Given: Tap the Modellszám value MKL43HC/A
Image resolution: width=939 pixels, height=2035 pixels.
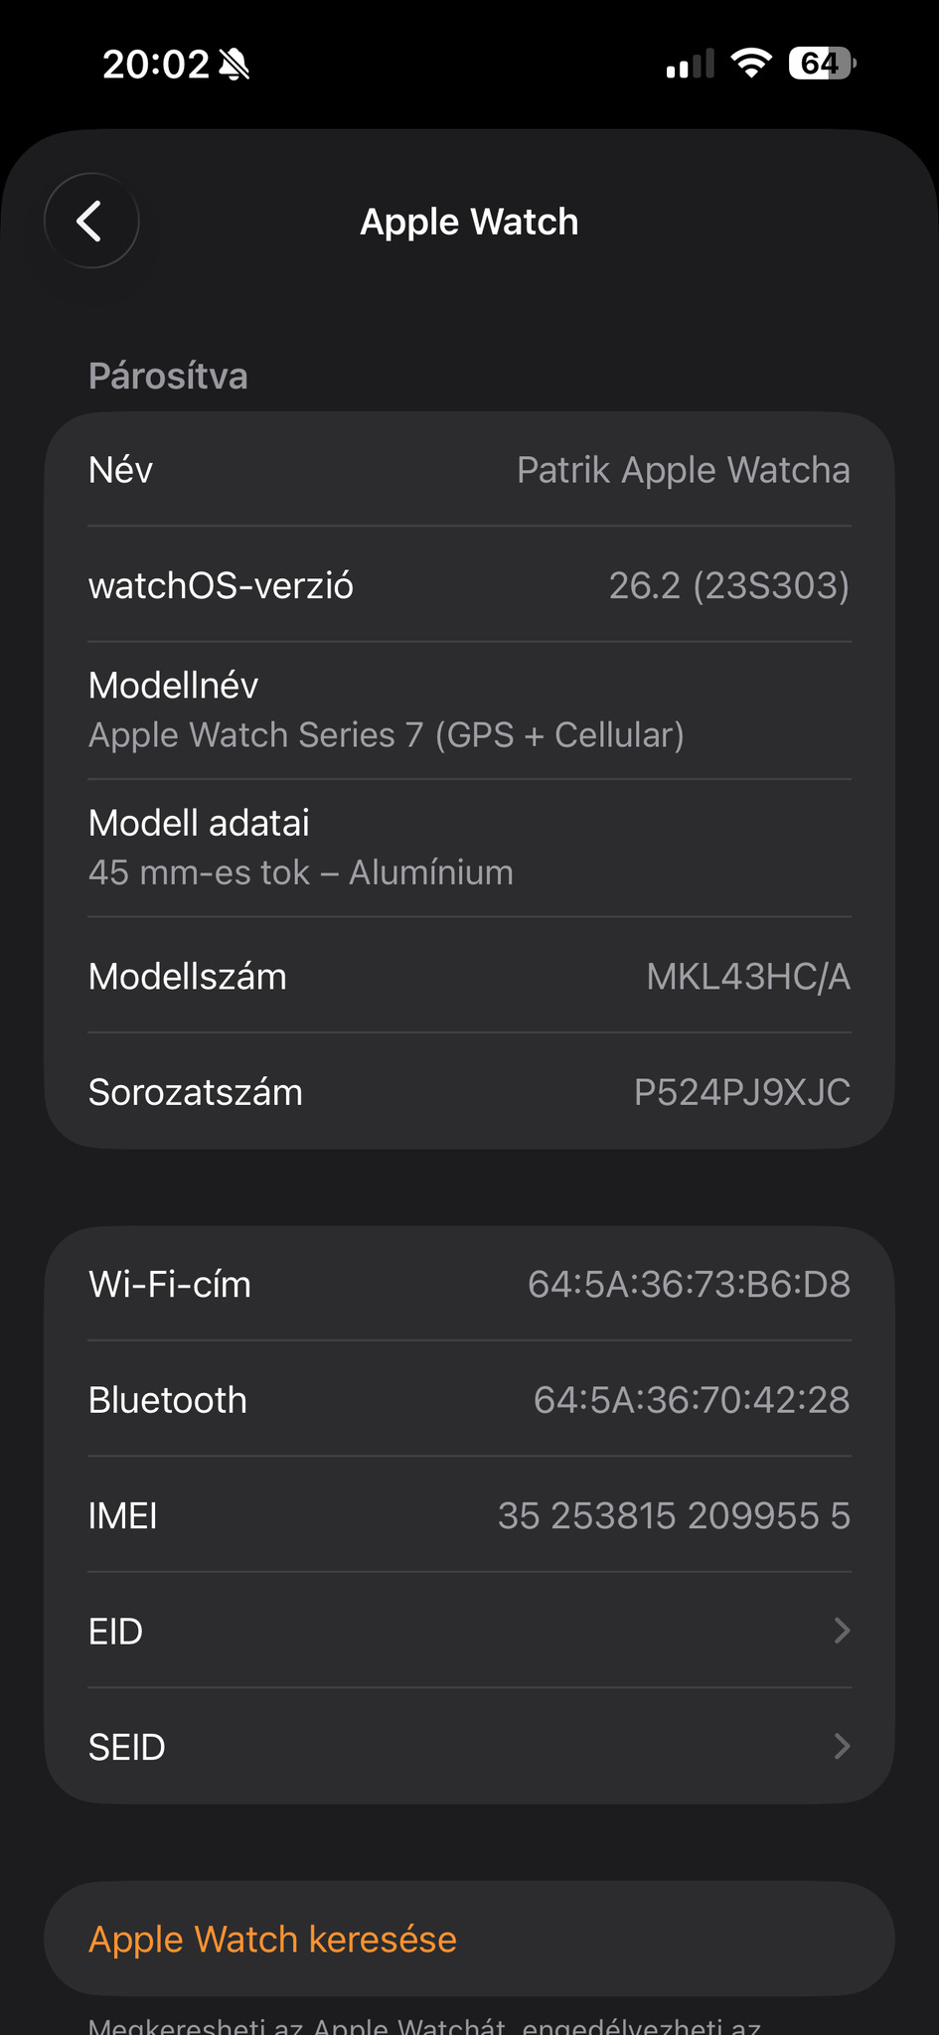Looking at the screenshot, I should tap(747, 977).
